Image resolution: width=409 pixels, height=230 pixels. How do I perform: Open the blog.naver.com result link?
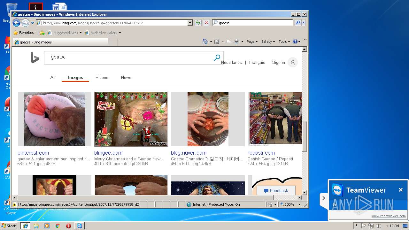[189, 153]
